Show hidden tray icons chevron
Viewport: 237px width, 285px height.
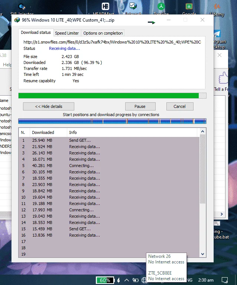coord(127,280)
